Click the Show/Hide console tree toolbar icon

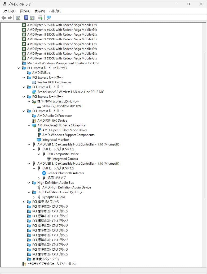click(x=18, y=18)
